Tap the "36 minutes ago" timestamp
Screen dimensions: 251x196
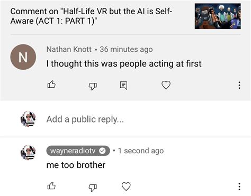click(126, 49)
